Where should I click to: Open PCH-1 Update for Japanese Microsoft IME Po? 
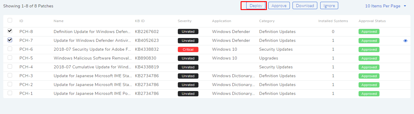92,93
